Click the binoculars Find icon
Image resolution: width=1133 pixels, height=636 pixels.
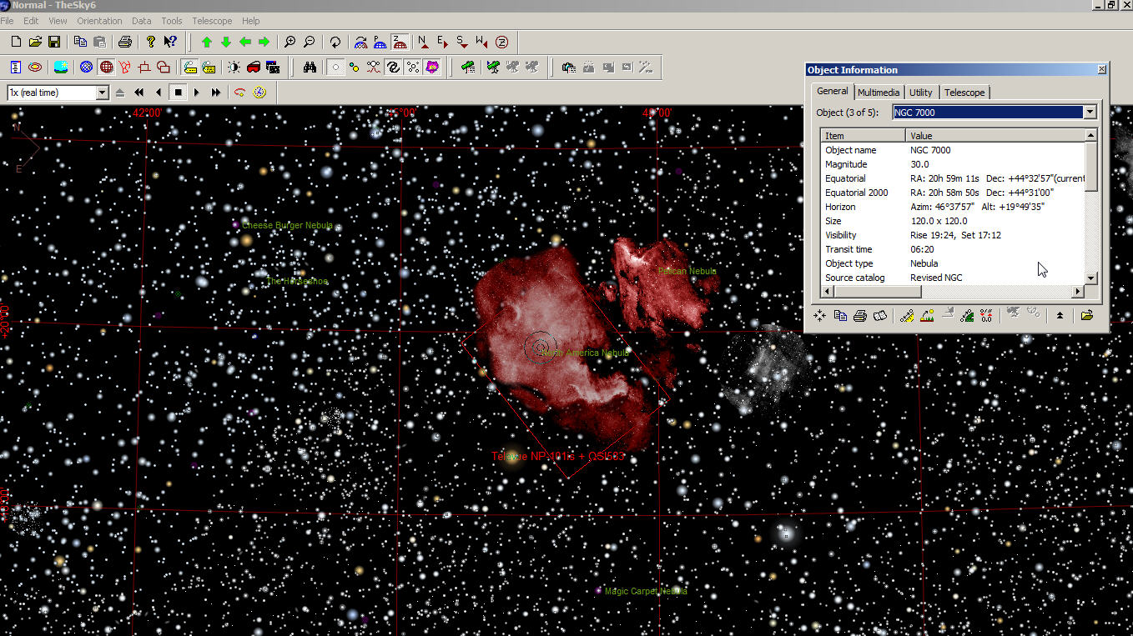[x=310, y=68]
